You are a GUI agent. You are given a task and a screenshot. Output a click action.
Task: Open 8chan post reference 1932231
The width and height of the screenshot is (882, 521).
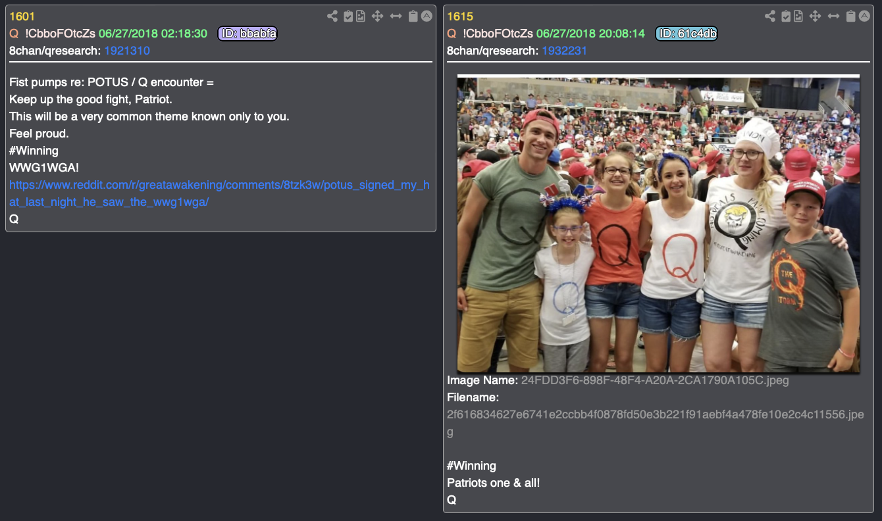564,51
